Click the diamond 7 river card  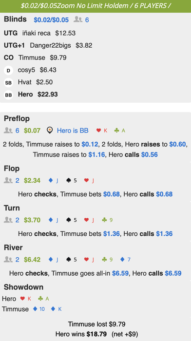coord(125,260)
